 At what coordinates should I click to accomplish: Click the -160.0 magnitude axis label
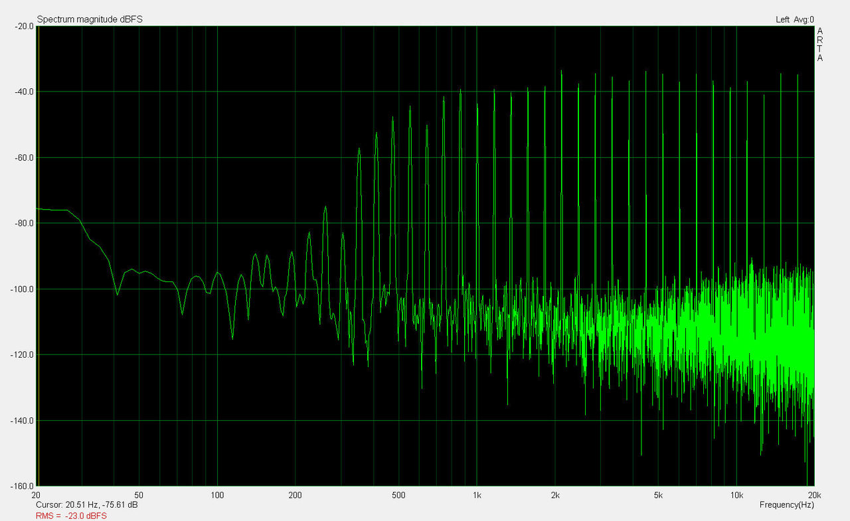tap(22, 486)
